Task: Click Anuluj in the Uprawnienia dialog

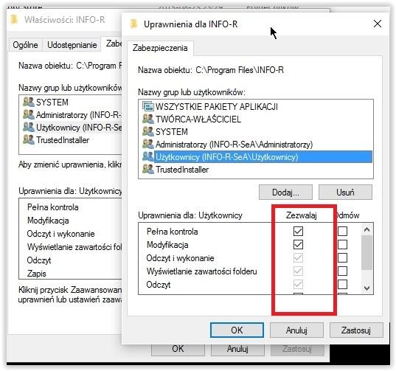Action: tap(296, 330)
